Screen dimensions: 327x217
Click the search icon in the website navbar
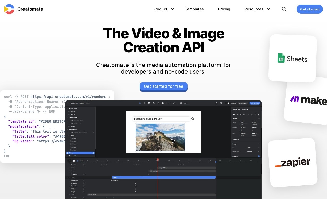tap(284, 9)
